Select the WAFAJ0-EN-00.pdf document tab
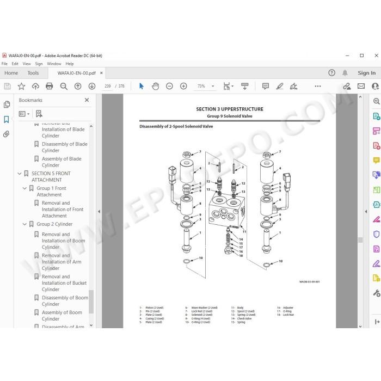381x381 pixels. [x=77, y=73]
